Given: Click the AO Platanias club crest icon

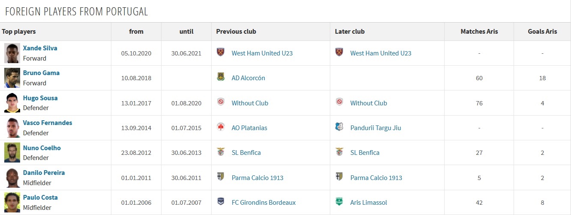Looking at the screenshot, I should tap(221, 127).
